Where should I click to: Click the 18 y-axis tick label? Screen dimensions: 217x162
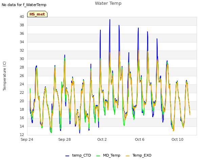(x=22, y=109)
